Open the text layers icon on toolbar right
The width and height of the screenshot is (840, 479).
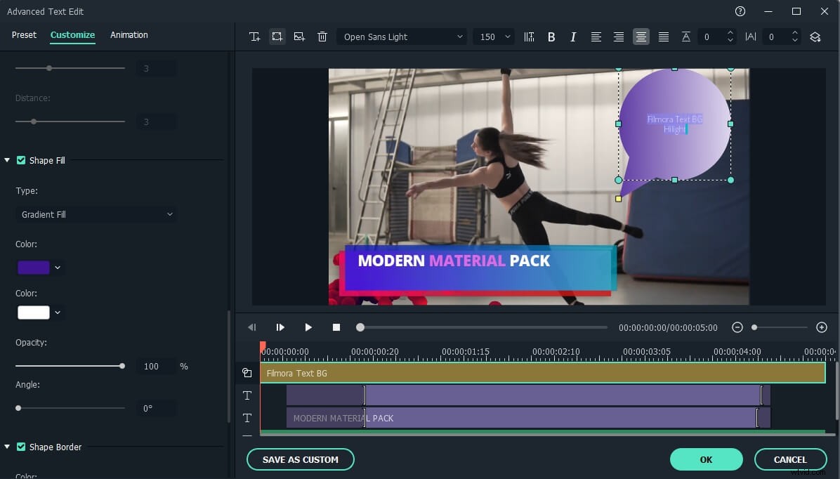pyautogui.click(x=815, y=37)
